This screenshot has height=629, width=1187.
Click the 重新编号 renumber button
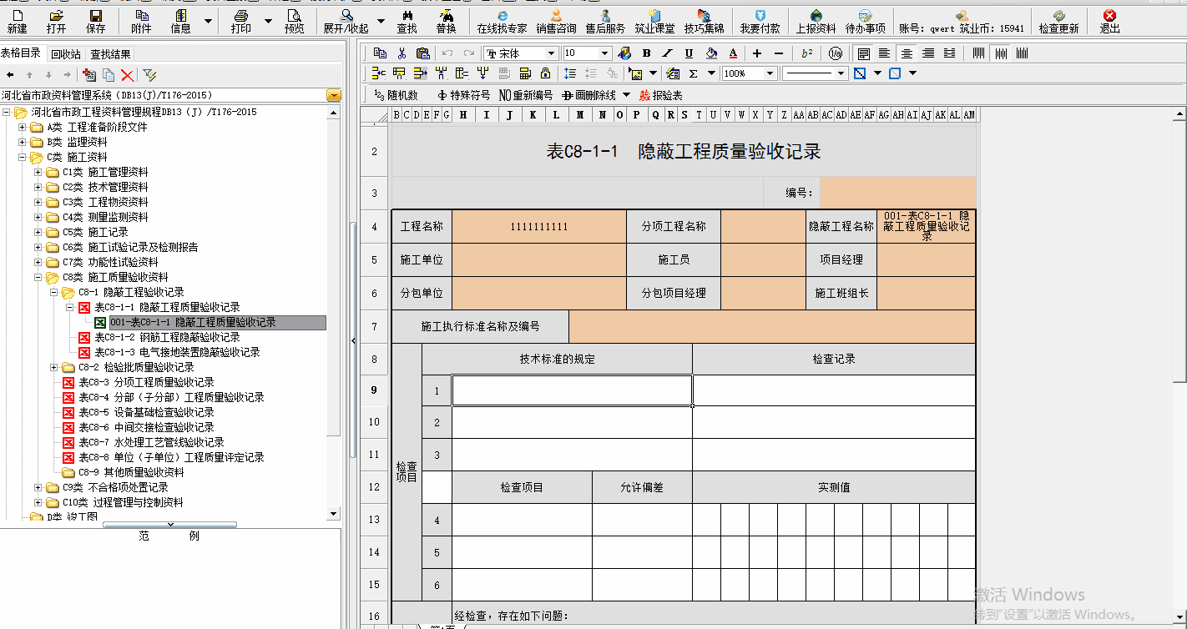point(526,95)
